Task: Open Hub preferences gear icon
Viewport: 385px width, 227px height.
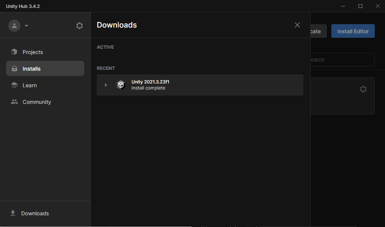Action: click(79, 26)
